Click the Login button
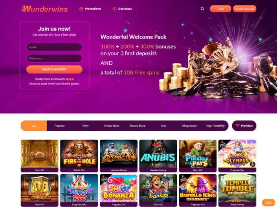The height and width of the screenshot is (208, 277). pyautogui.click(x=220, y=9)
